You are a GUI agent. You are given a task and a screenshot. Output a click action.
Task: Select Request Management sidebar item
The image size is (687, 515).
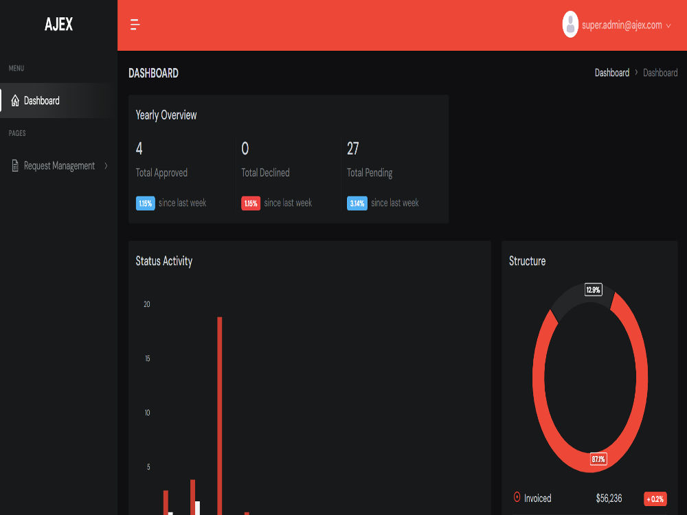(x=58, y=165)
